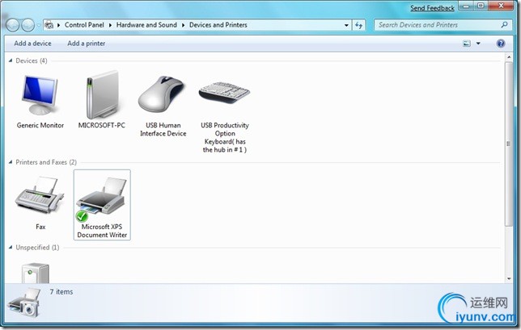Screen dimensions: 521x330
Task: Click the vertical scrollbar down arrow
Action: (509, 279)
